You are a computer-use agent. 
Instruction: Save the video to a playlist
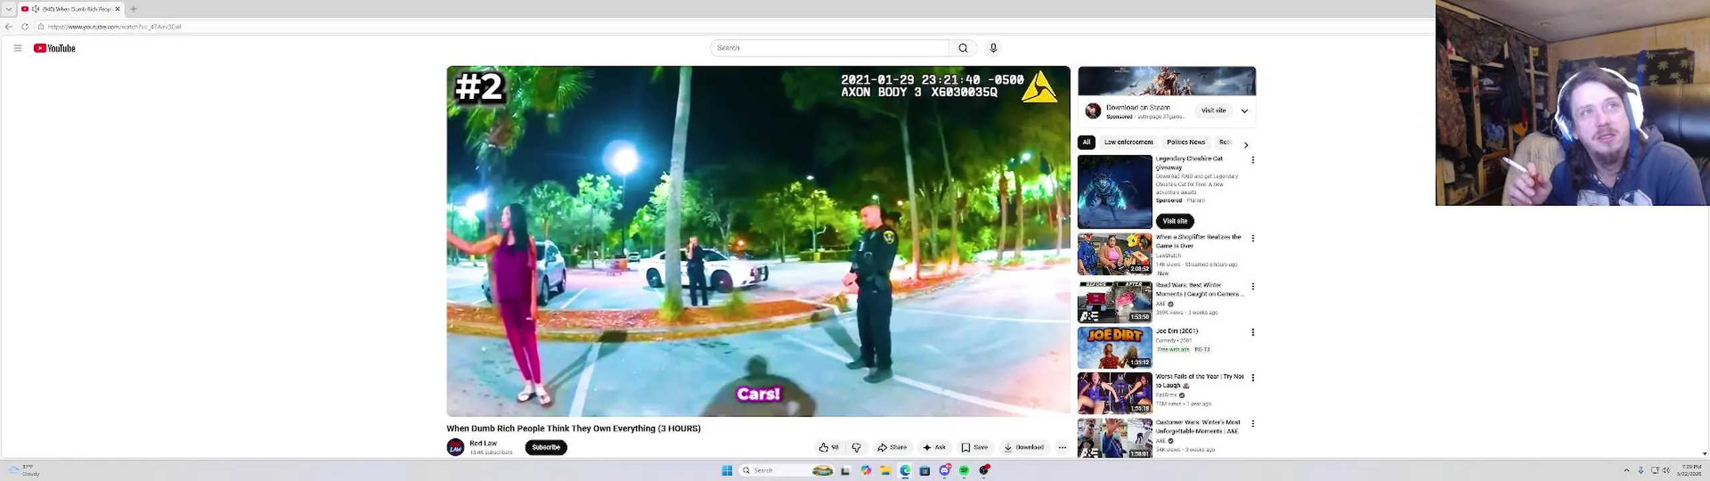[975, 448]
